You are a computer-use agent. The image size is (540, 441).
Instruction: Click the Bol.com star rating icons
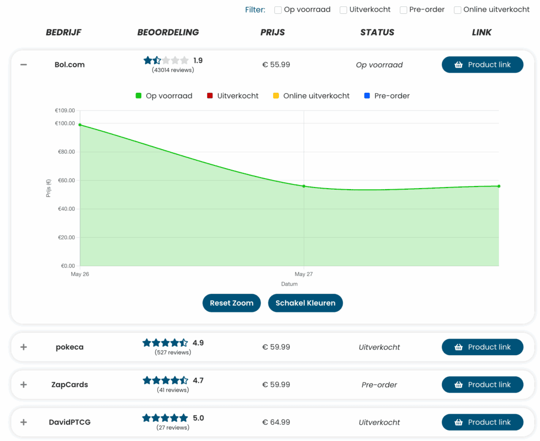pyautogui.click(x=166, y=61)
